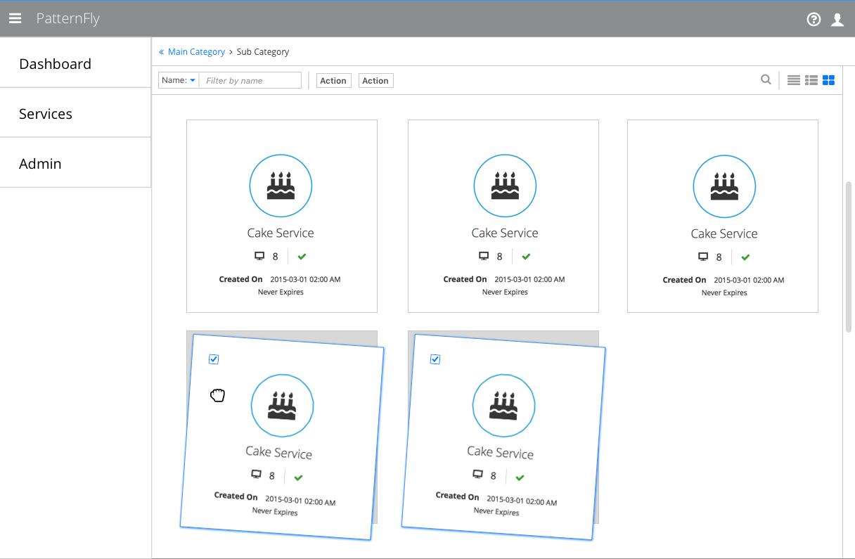Go to Dashboard in the sidebar
Viewport: 855px width, 559px height.
(x=75, y=63)
